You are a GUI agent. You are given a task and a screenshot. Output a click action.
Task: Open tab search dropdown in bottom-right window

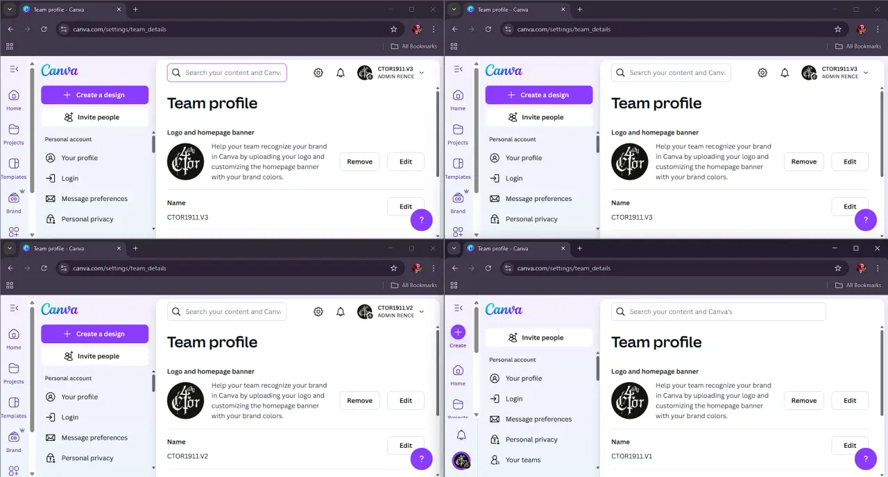coord(454,248)
